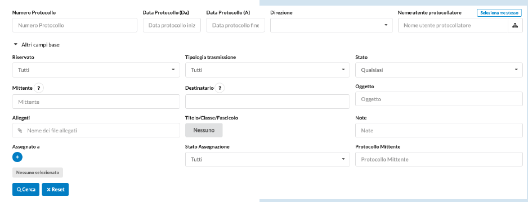The image size is (528, 202).
Task: Open the Direzione dropdown
Action: click(332, 25)
